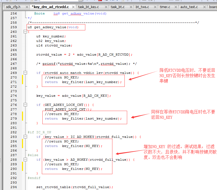Collapse the function body fold at line 260
The height and width of the screenshot is (190, 217).
point(25,32)
